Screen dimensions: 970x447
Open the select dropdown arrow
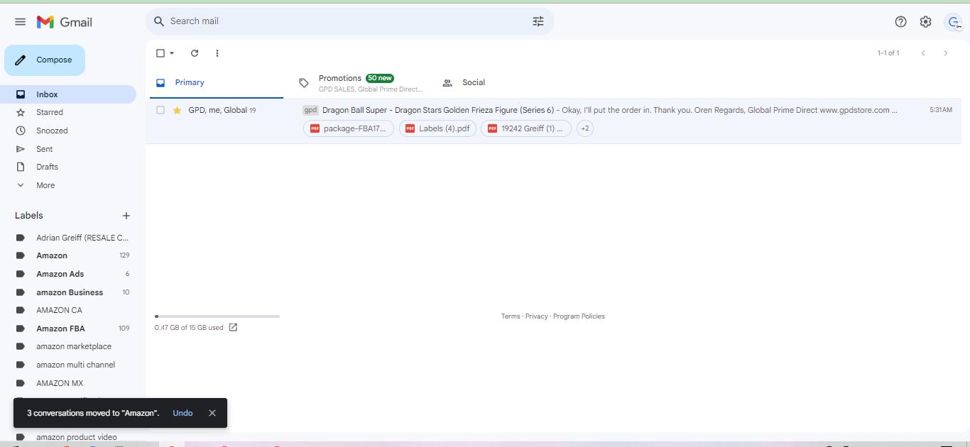[172, 53]
